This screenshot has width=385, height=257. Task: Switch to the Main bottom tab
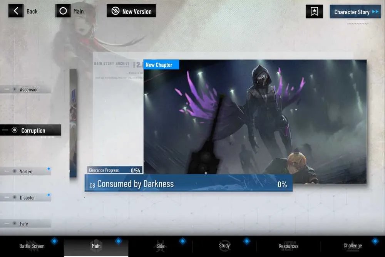point(96,246)
